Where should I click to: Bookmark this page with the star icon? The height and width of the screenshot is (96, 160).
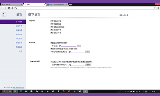tap(154, 8)
